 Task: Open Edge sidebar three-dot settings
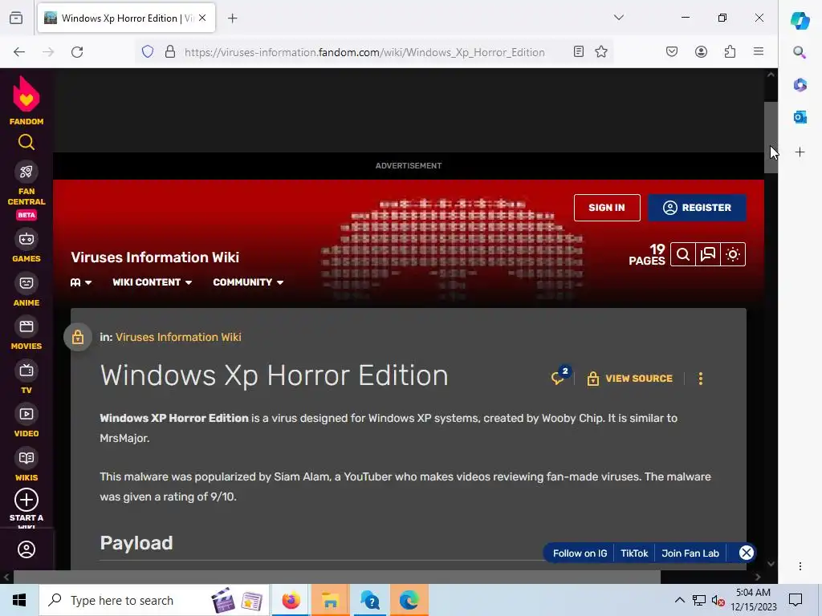(800, 566)
